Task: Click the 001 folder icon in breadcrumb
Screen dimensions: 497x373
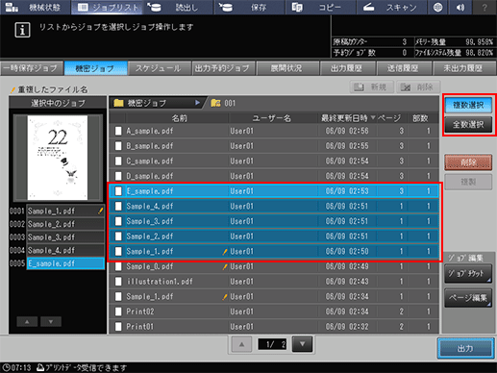Action: click(215, 103)
